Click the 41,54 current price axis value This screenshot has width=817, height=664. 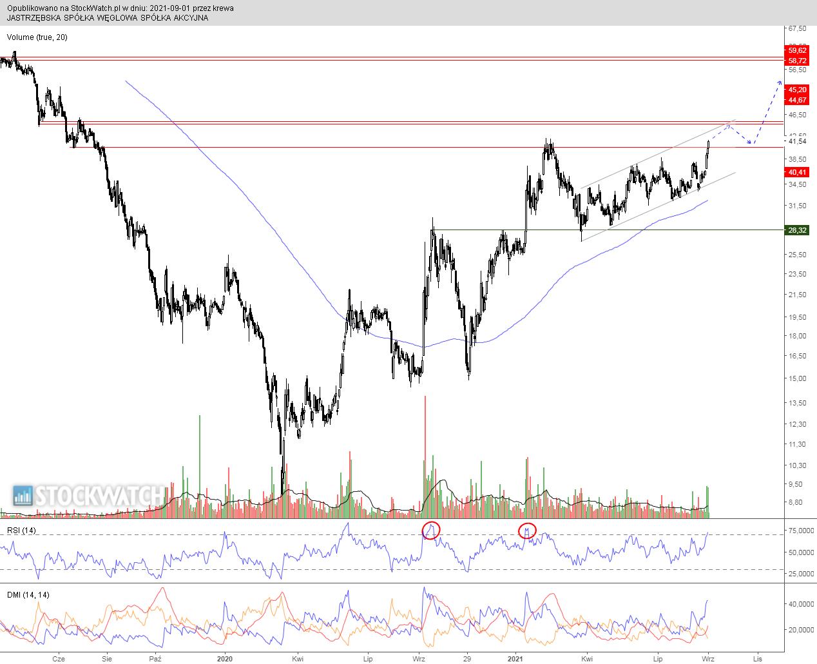(x=797, y=141)
